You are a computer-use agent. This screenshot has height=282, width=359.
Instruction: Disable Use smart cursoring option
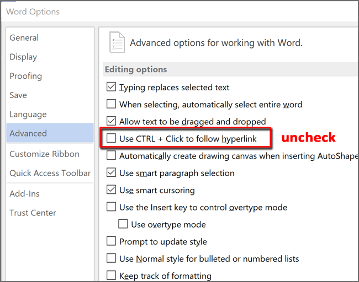(x=111, y=190)
